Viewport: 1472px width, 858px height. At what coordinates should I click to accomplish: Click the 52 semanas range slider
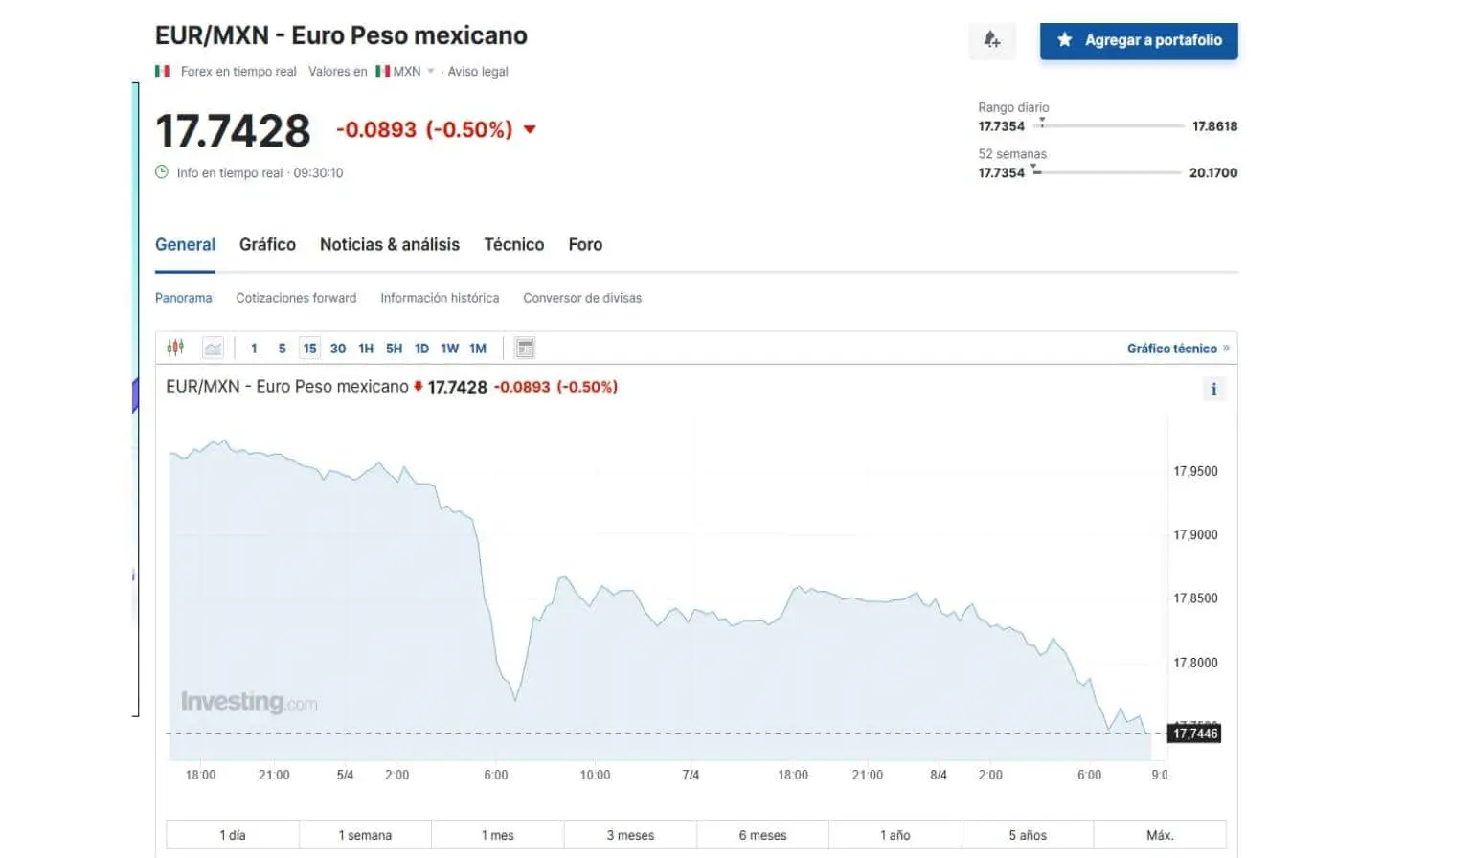coord(1106,172)
